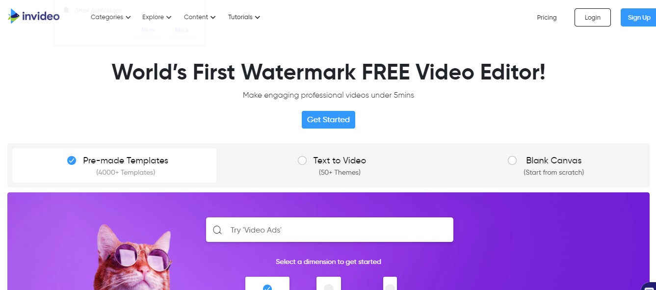
Task: Focus the 'Video Ads' search field
Action: pos(330,230)
